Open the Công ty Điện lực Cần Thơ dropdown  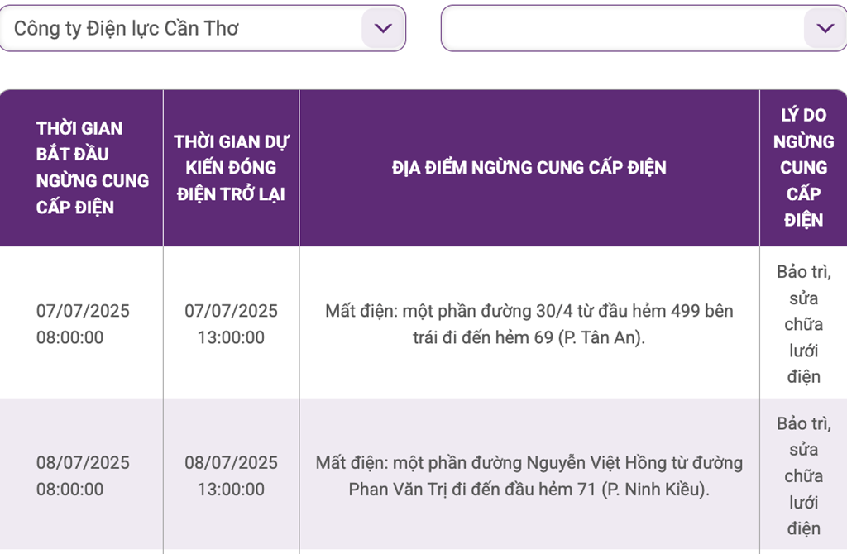point(202,28)
